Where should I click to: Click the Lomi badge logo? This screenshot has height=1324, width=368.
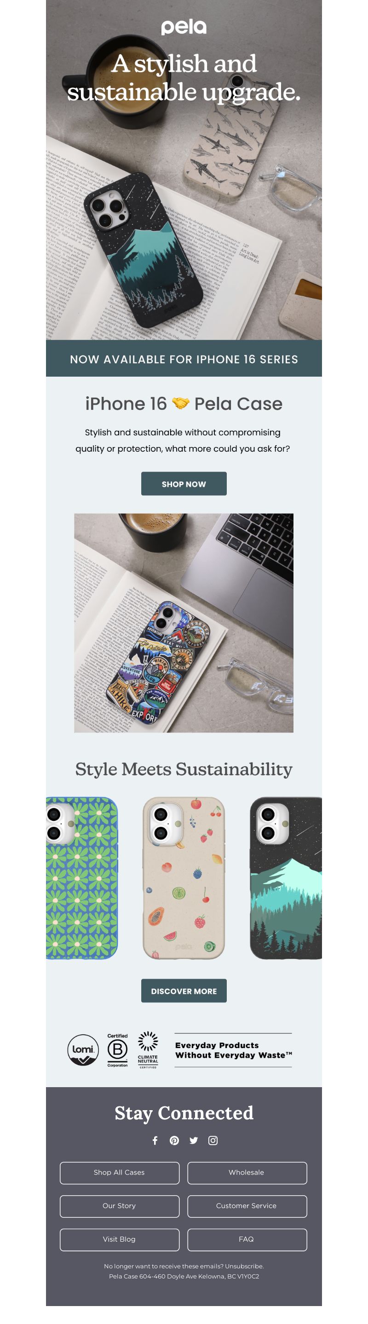point(83,1049)
